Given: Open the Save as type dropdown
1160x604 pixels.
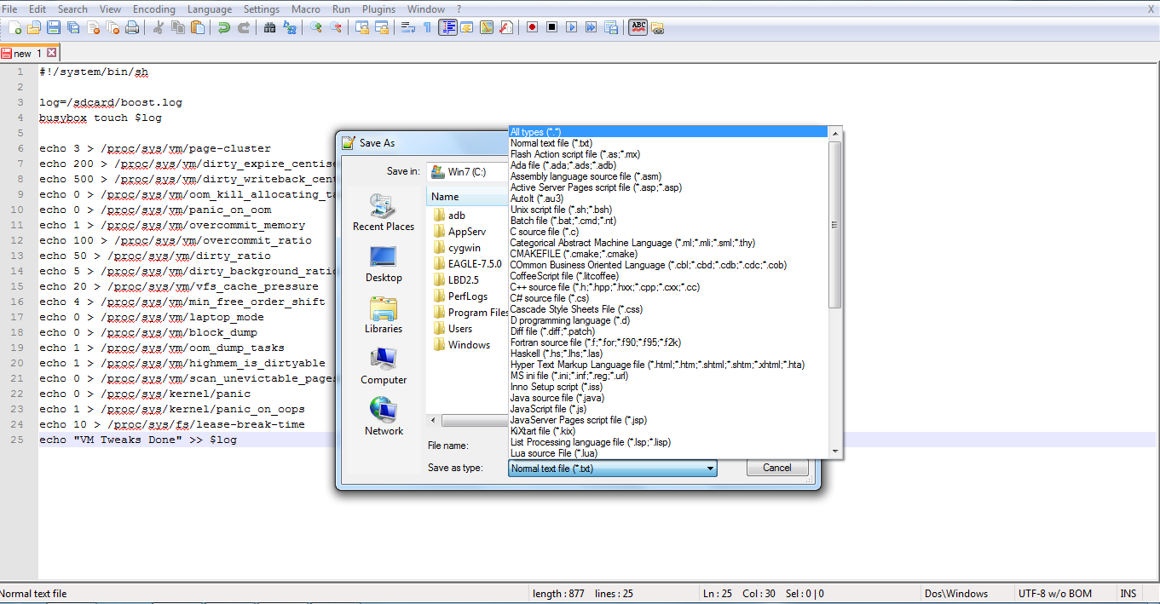Looking at the screenshot, I should [710, 468].
